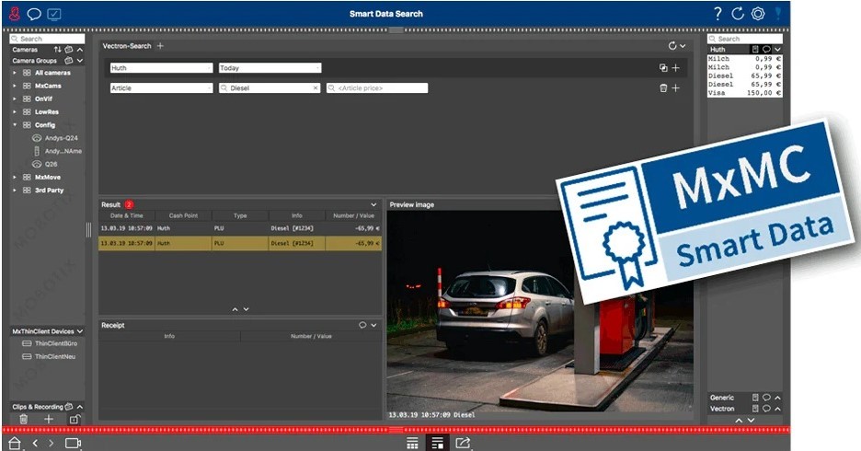Clear the Diesel search text
Image resolution: width=861 pixels, height=451 pixels.
316,87
